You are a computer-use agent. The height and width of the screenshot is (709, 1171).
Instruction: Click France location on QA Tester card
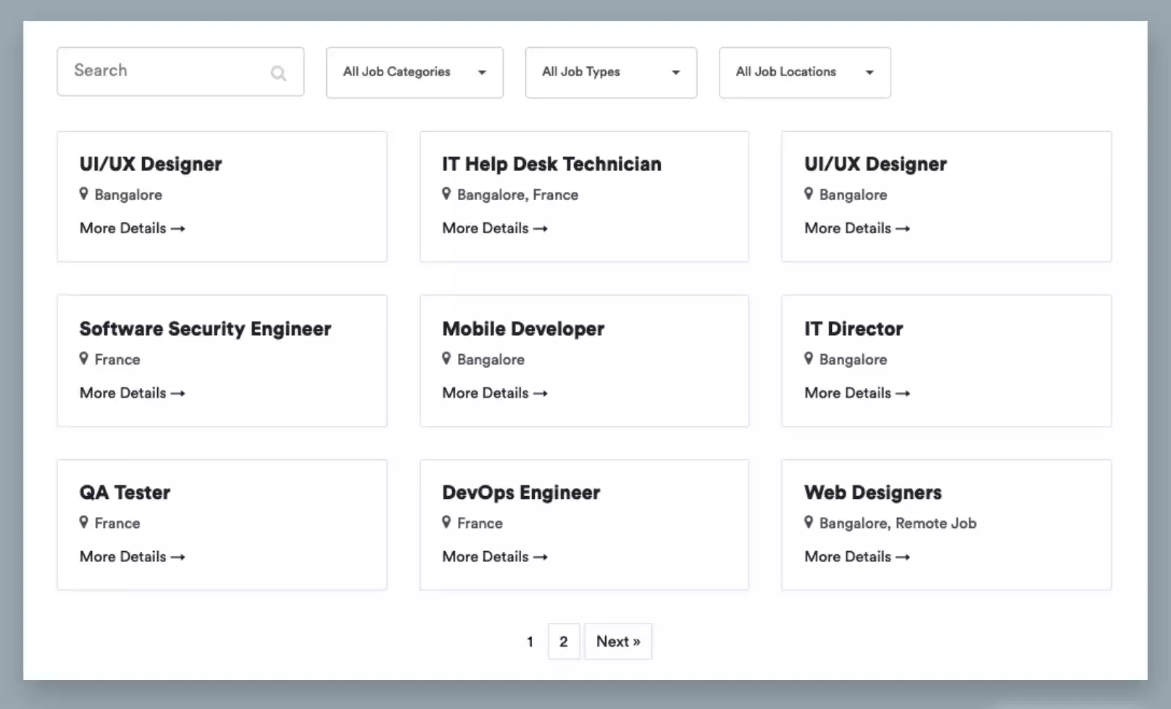(x=117, y=523)
